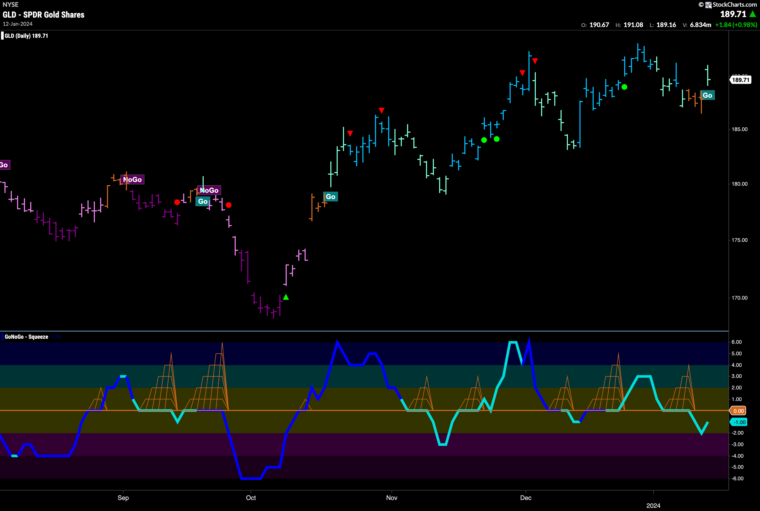Click the 12-Jan-2024 date label
The height and width of the screenshot is (511, 760).
(x=18, y=24)
